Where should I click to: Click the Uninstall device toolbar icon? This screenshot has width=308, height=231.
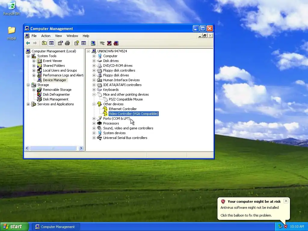coord(109,43)
